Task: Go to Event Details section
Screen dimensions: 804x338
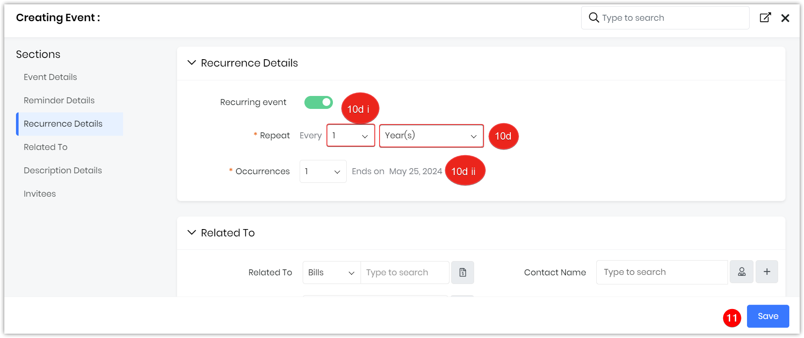Action: pos(51,77)
